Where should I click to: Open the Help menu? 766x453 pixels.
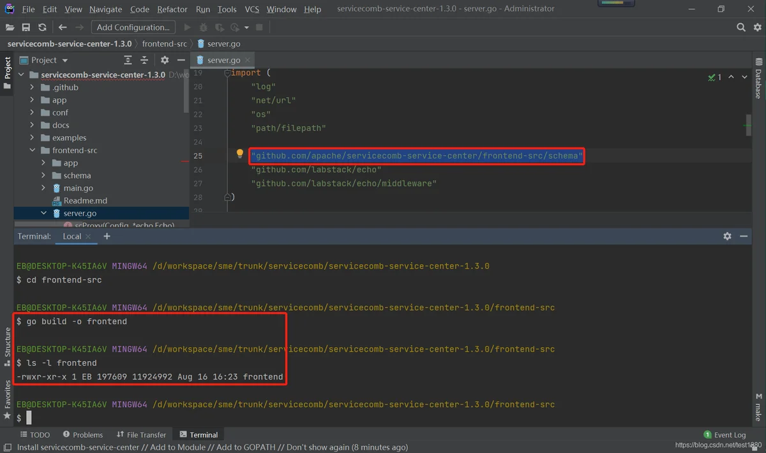[312, 9]
